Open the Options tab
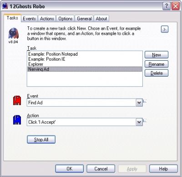The width and height of the screenshot is (182, 177). pos(66,19)
